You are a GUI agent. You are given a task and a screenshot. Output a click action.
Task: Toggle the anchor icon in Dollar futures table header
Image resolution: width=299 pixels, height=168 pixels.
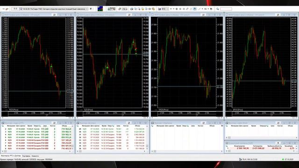pyautogui.click(x=129, y=123)
